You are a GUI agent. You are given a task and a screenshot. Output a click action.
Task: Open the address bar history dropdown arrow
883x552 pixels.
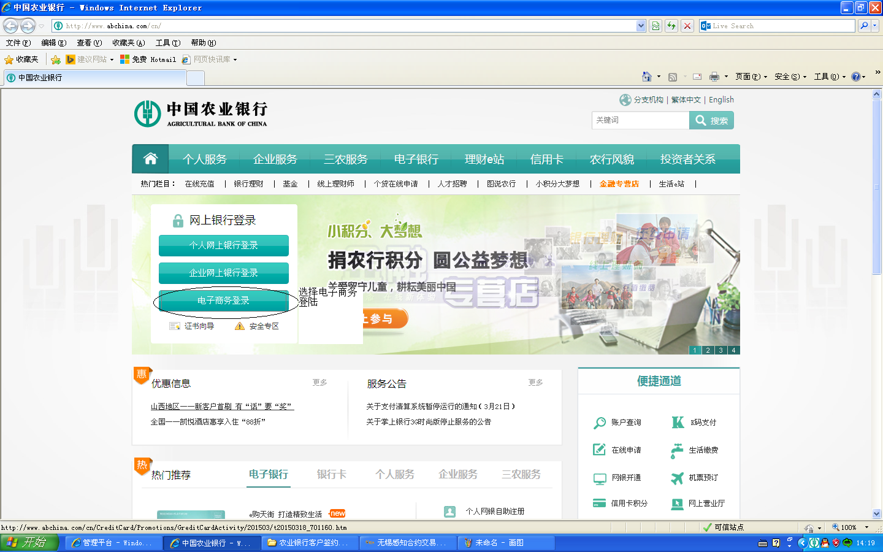point(641,26)
